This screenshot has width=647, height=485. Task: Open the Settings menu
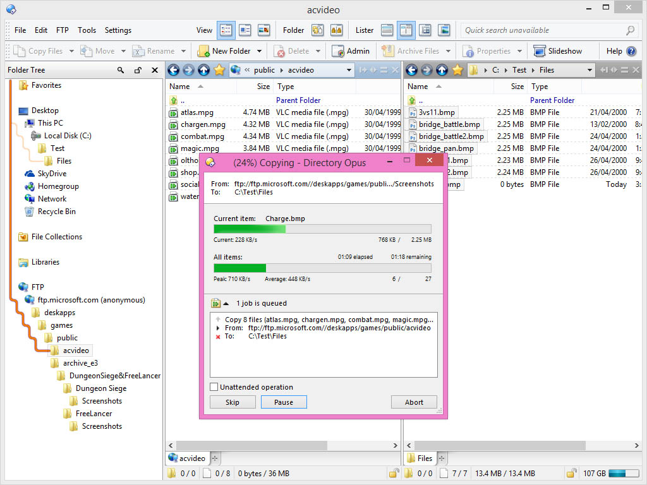[x=118, y=30]
